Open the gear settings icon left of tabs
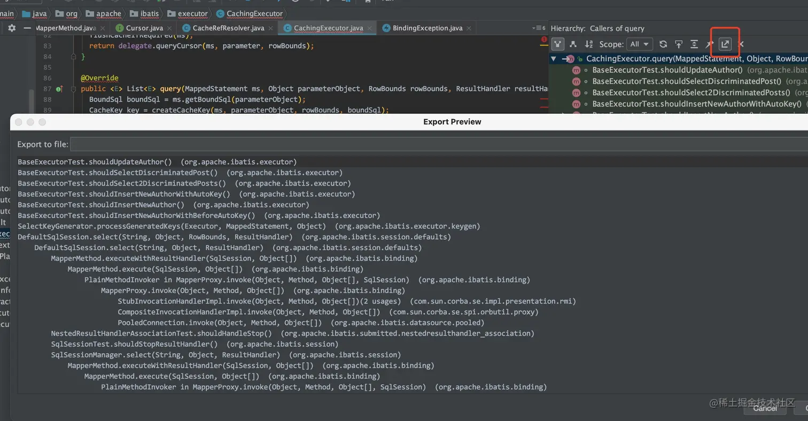 pyautogui.click(x=12, y=28)
